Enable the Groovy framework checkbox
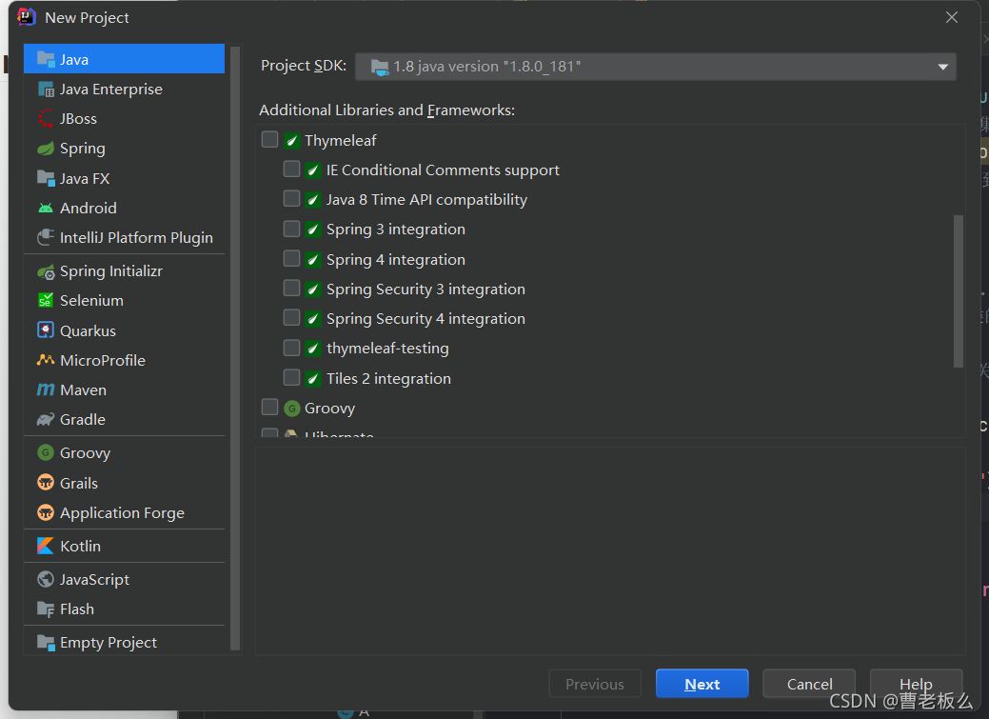989x719 pixels. pos(270,408)
